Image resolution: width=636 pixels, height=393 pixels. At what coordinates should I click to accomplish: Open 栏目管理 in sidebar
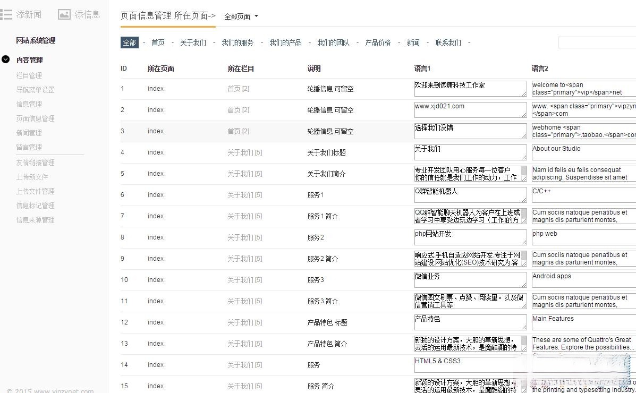(x=29, y=75)
